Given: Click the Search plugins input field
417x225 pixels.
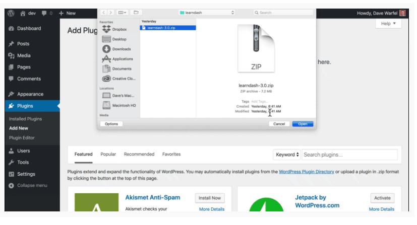Looking at the screenshot, I should [x=350, y=155].
